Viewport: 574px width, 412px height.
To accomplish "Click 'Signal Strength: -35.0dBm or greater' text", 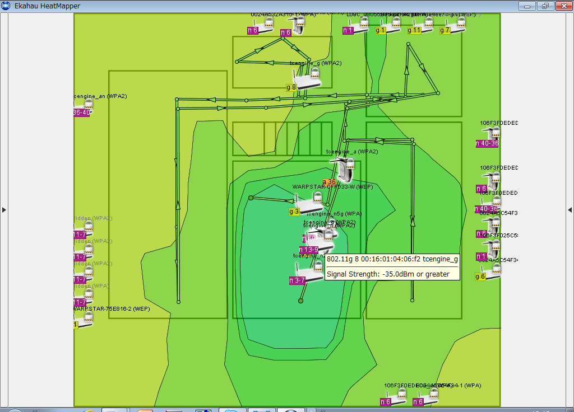I will (x=388, y=274).
